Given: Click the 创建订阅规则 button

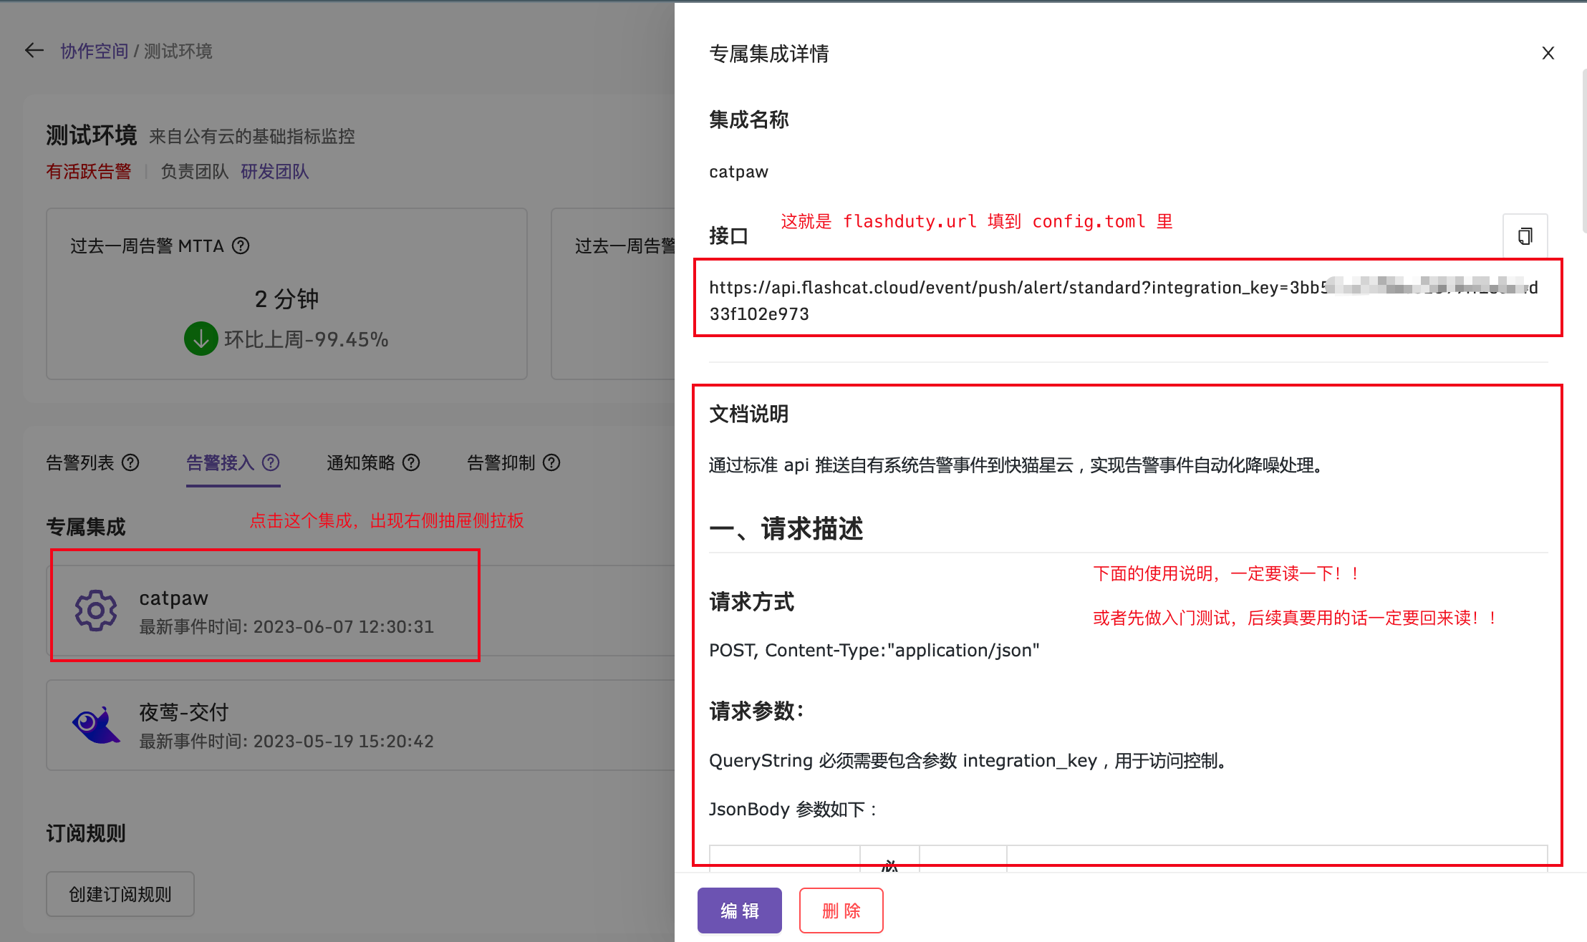Looking at the screenshot, I should pos(120,893).
